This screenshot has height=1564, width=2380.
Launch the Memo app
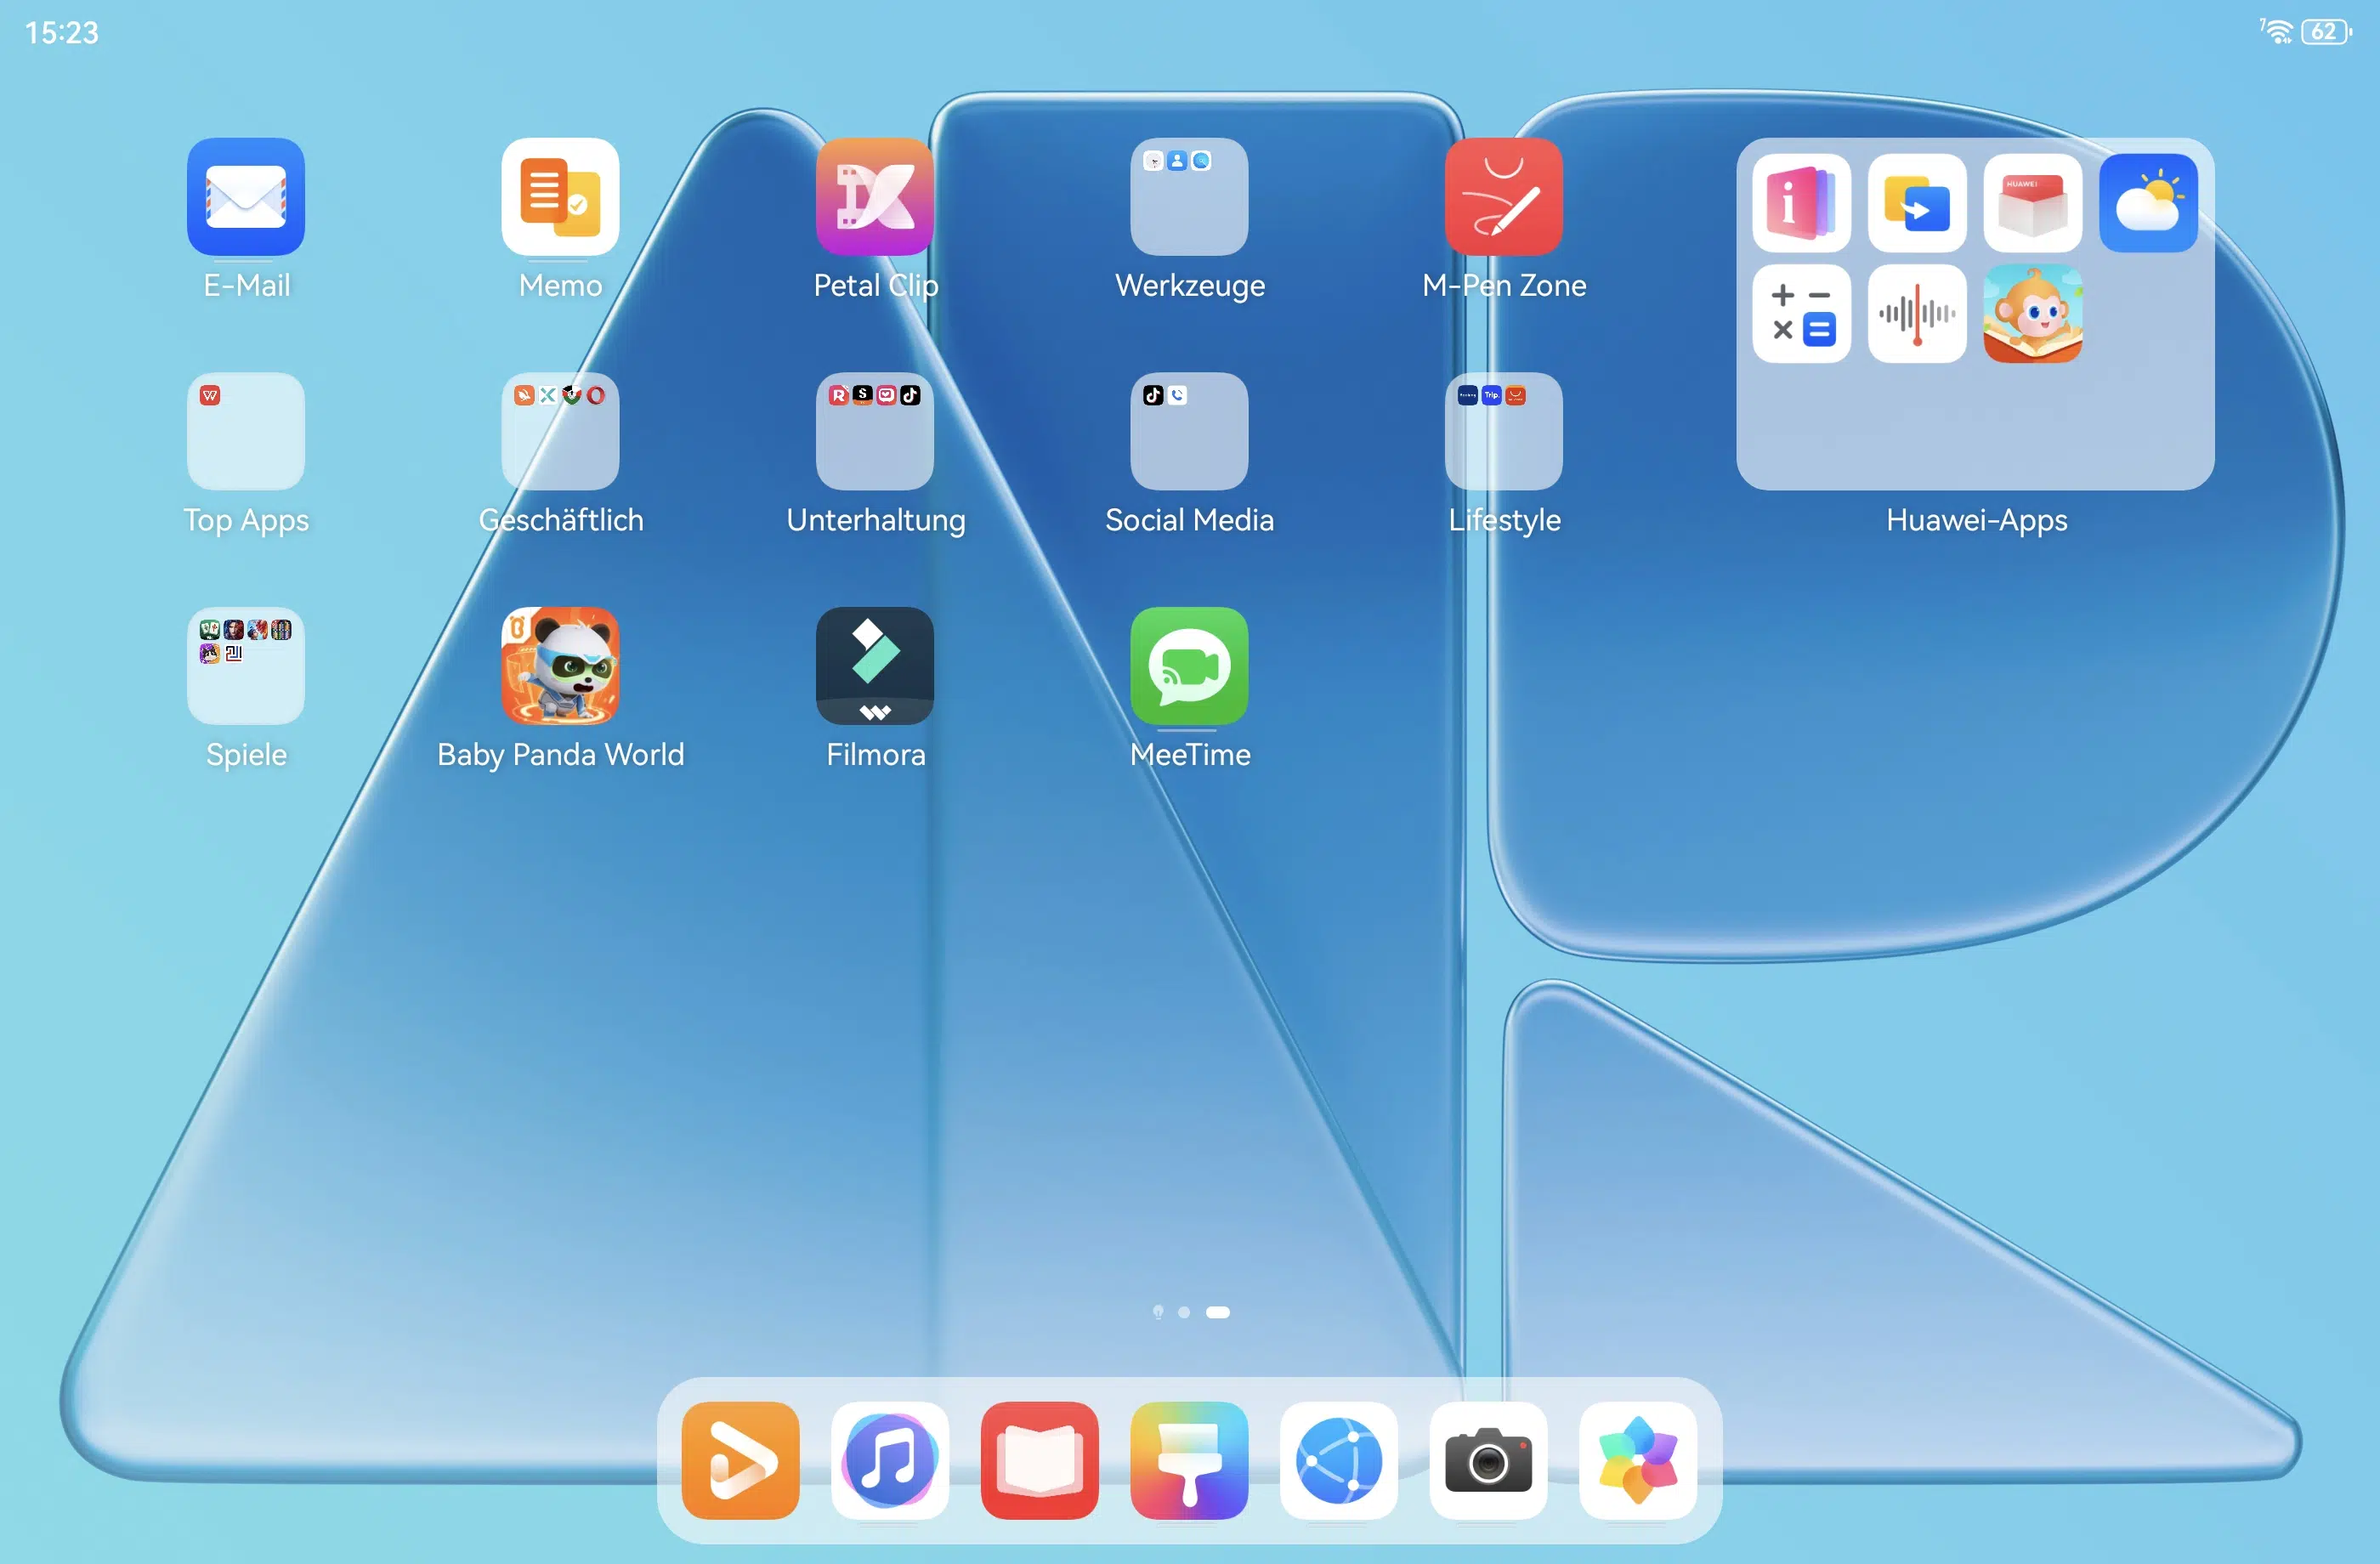click(x=560, y=197)
